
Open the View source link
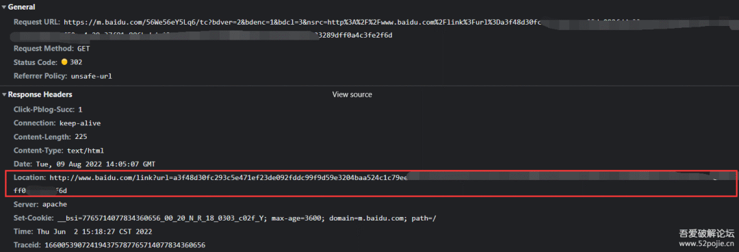pyautogui.click(x=352, y=94)
